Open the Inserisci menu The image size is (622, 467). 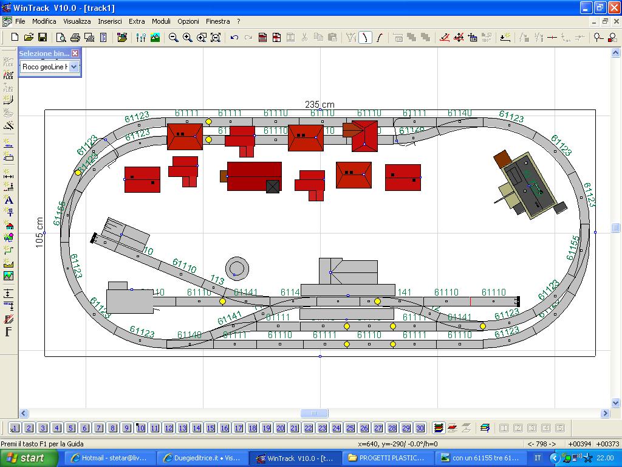click(110, 21)
